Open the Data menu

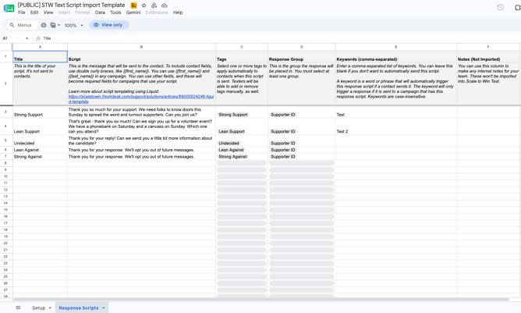click(100, 12)
